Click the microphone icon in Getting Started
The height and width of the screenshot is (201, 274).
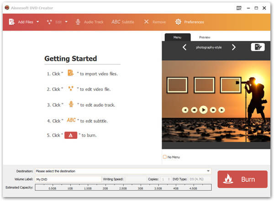[x=71, y=104]
